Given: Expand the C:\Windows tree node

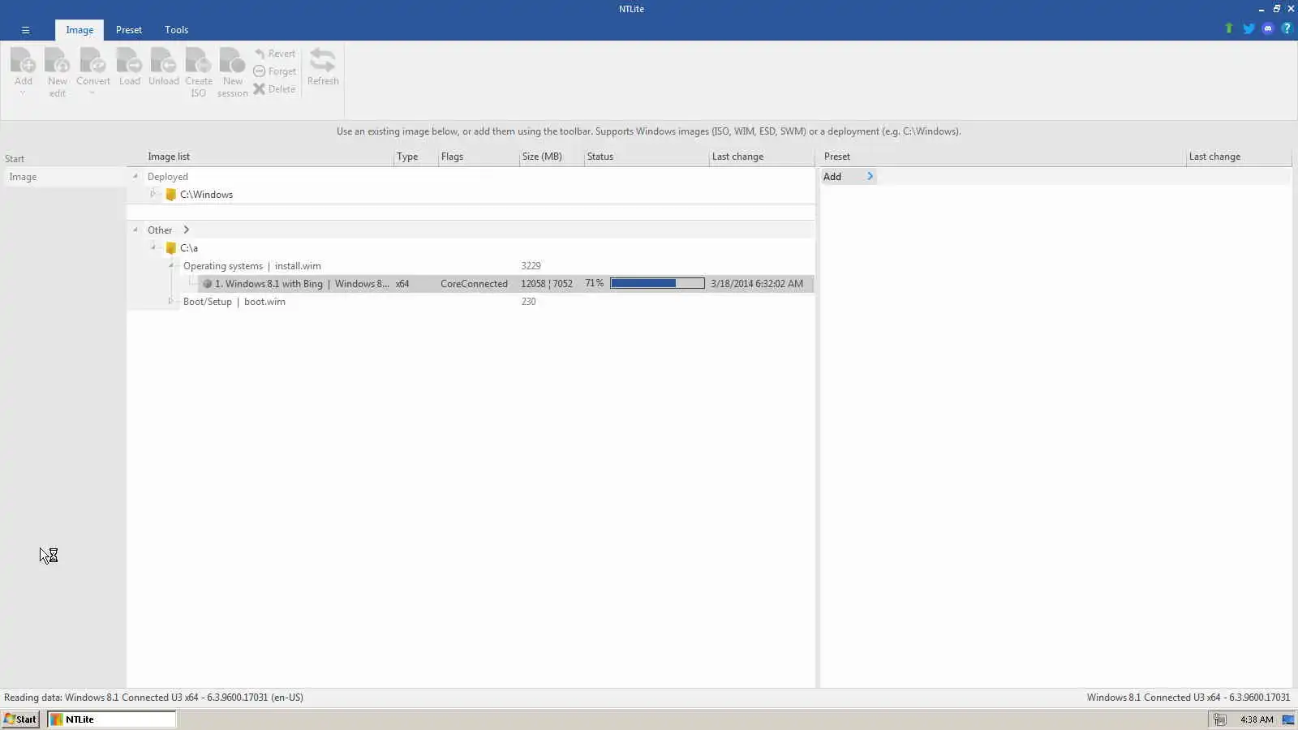Looking at the screenshot, I should [153, 195].
